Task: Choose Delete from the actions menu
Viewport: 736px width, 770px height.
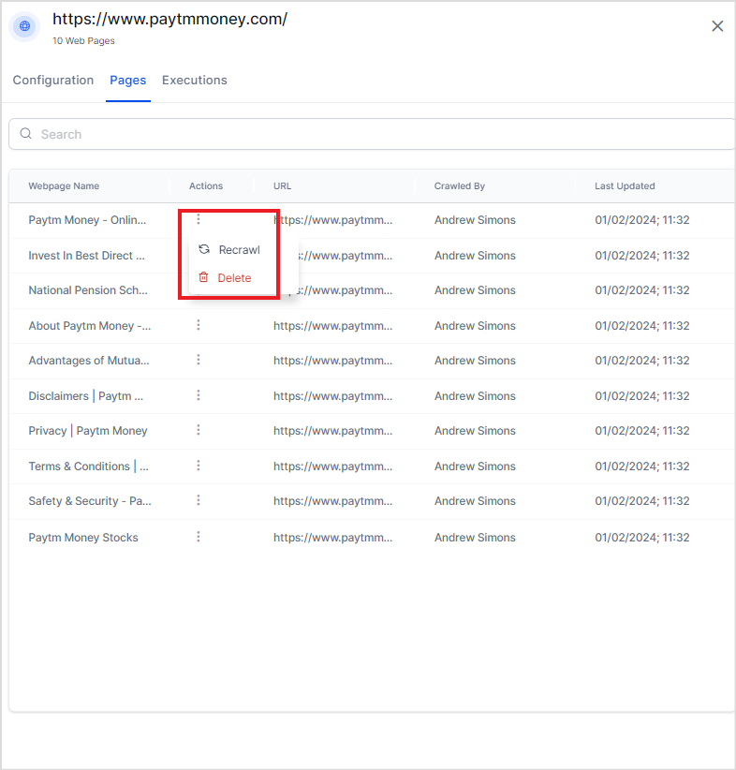Action: click(234, 278)
